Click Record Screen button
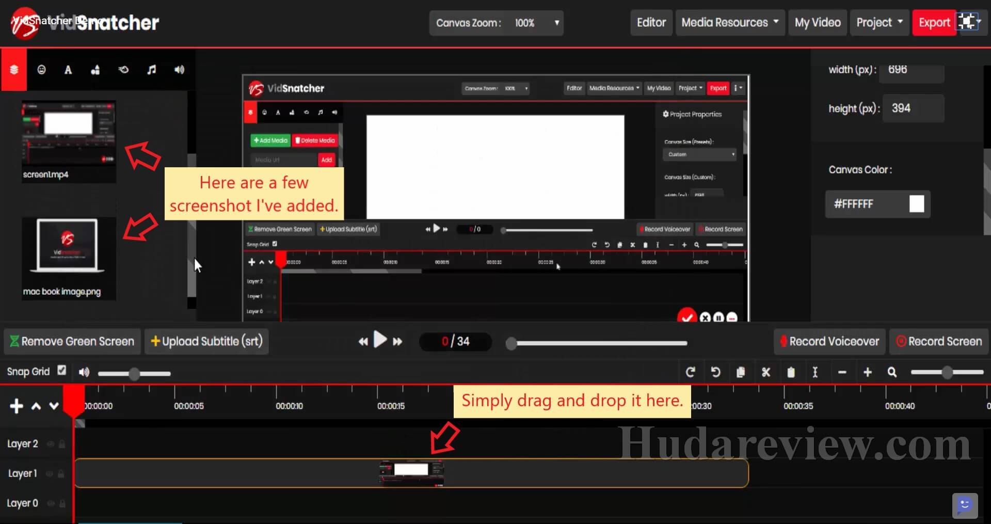This screenshot has height=524, width=991. pyautogui.click(x=939, y=341)
